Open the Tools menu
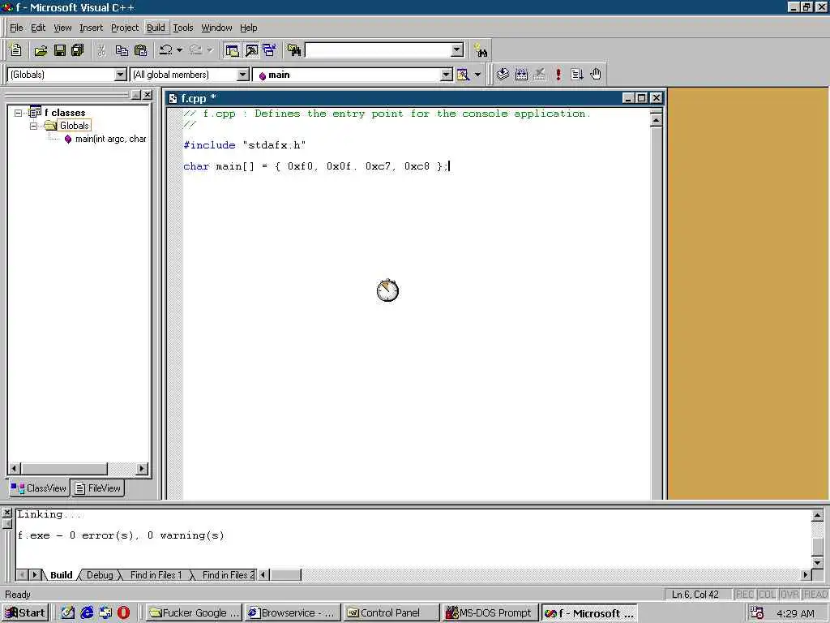The width and height of the screenshot is (830, 623). coord(183,28)
